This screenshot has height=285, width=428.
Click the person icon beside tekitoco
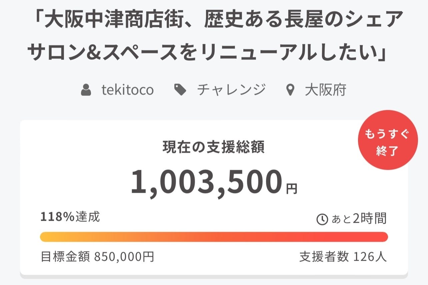coord(86,90)
